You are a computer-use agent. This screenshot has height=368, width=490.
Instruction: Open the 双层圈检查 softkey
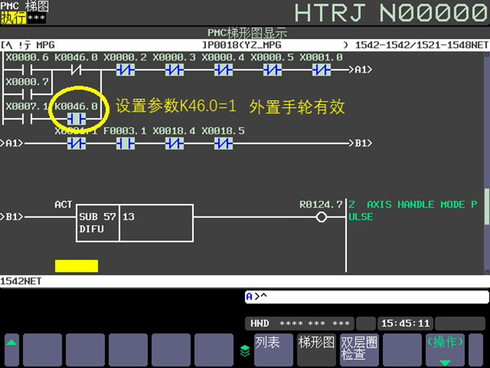click(359, 350)
